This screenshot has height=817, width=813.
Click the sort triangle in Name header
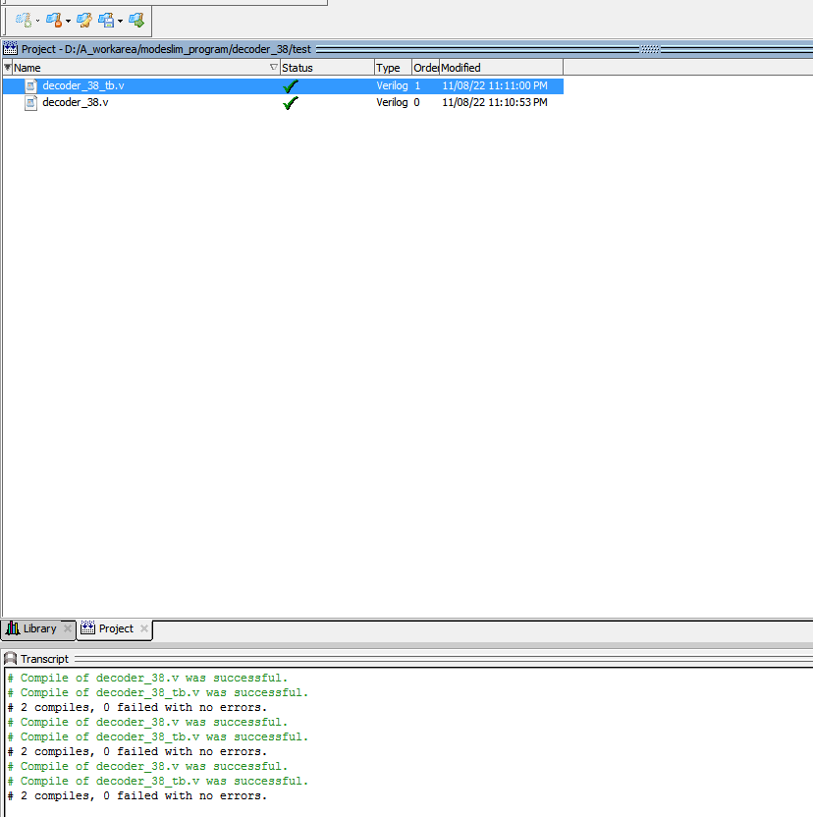[274, 67]
